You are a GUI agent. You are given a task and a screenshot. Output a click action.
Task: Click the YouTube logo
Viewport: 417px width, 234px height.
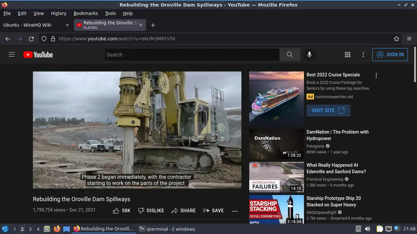pos(38,55)
